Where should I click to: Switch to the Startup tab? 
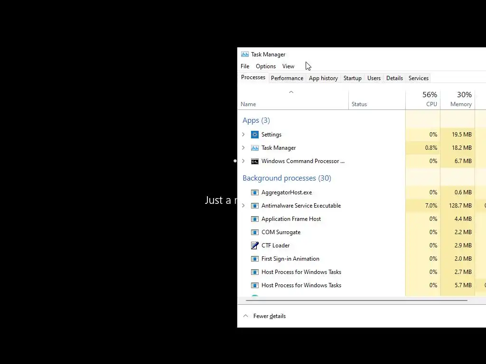353,78
